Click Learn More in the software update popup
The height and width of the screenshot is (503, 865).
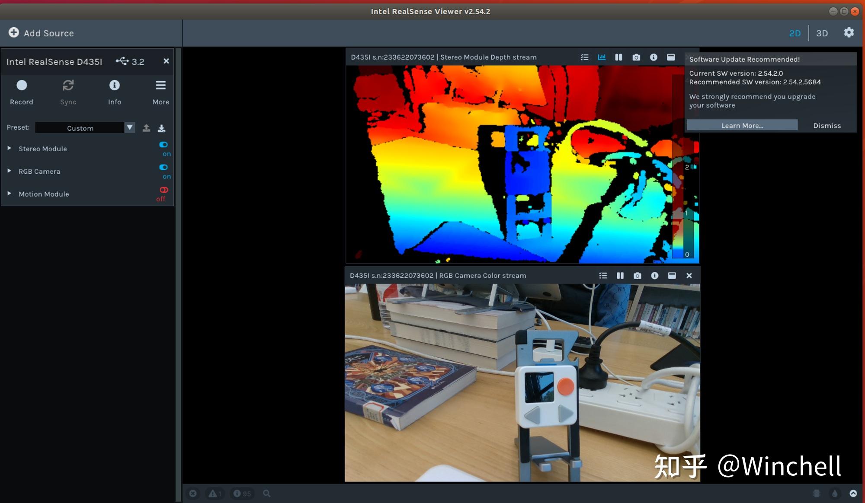point(741,125)
